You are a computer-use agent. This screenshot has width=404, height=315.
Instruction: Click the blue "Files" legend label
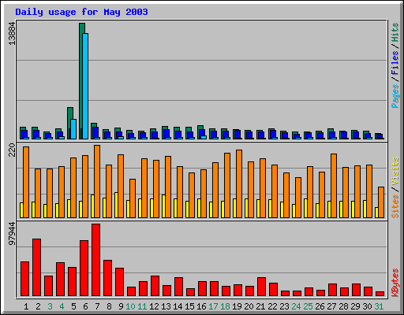point(395,63)
